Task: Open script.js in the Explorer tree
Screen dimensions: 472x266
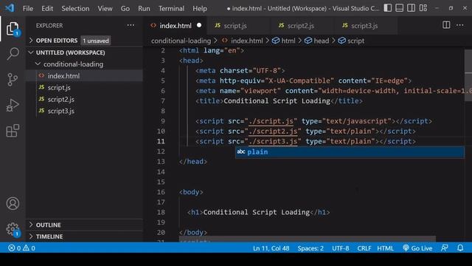Action: [84, 87]
